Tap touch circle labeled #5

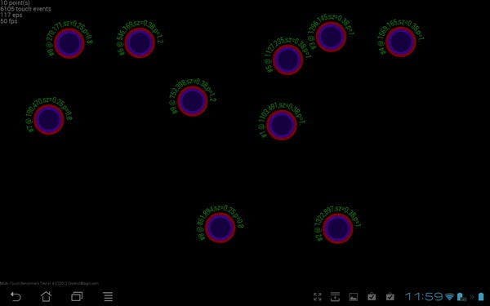287,60
